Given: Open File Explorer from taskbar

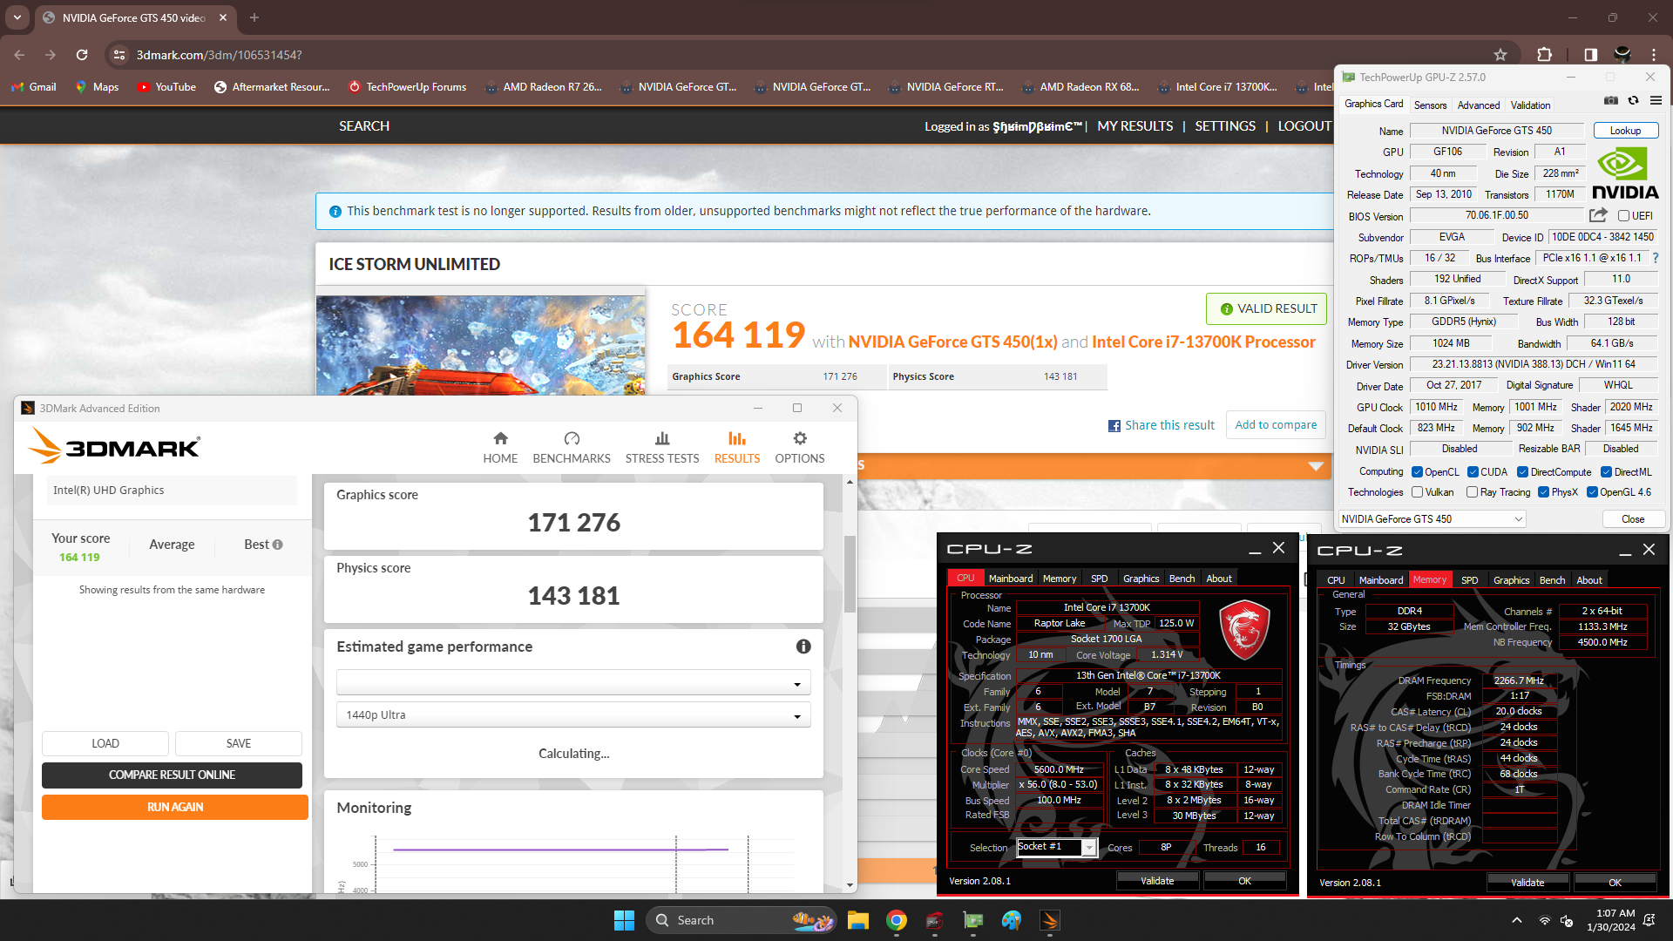Looking at the screenshot, I should (858, 920).
